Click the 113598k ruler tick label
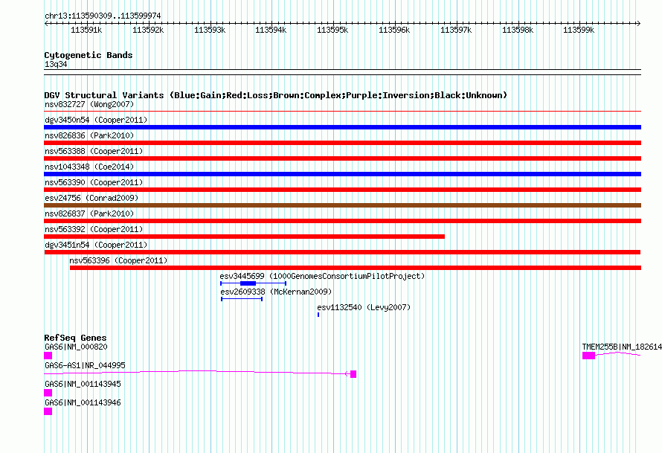662x453 pixels. [x=517, y=30]
